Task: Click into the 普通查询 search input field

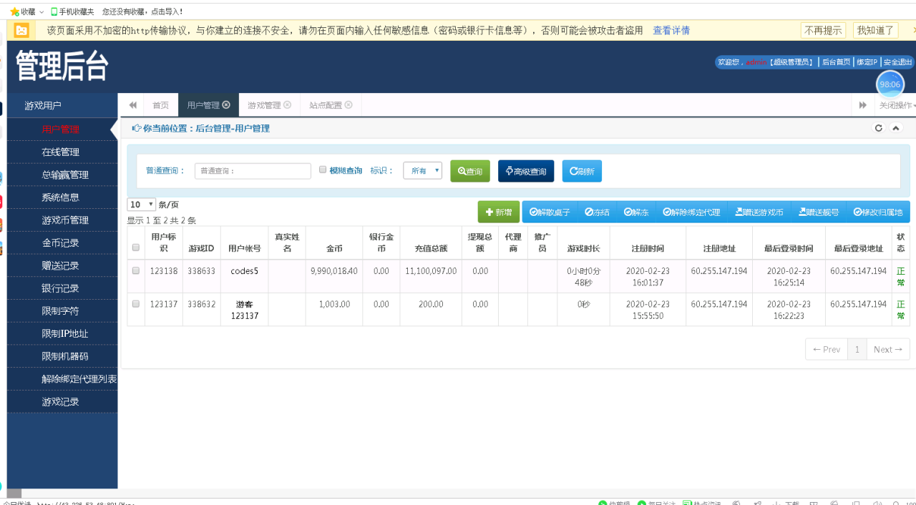Action: point(253,171)
